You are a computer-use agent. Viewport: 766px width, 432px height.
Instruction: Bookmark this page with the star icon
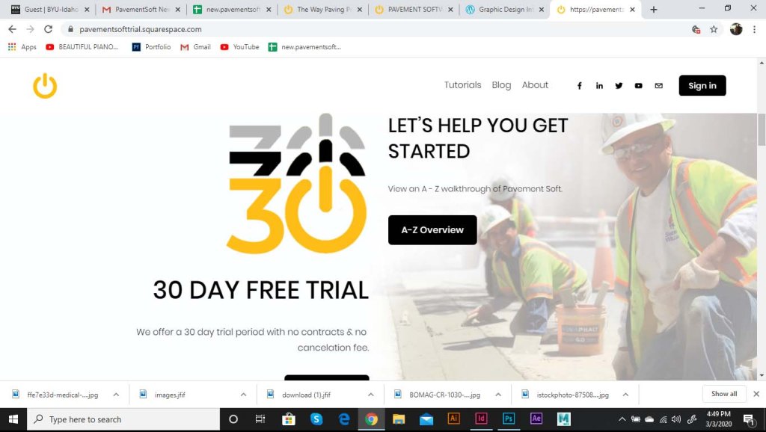pyautogui.click(x=714, y=29)
